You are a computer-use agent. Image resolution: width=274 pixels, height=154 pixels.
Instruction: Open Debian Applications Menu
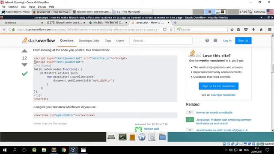click(x=15, y=12)
